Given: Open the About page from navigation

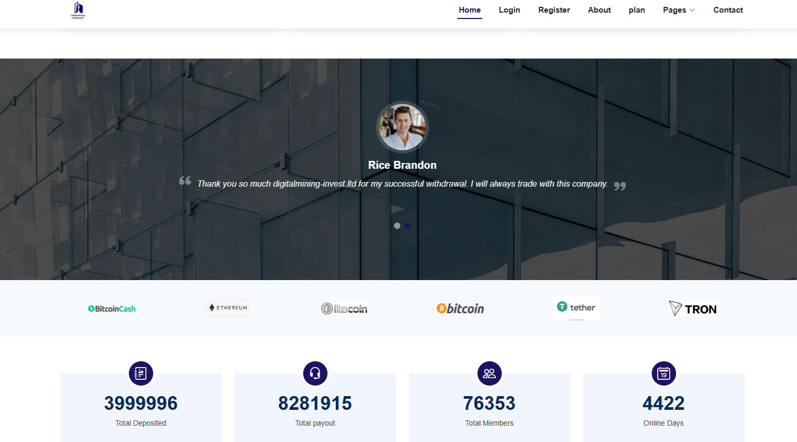Looking at the screenshot, I should (599, 10).
